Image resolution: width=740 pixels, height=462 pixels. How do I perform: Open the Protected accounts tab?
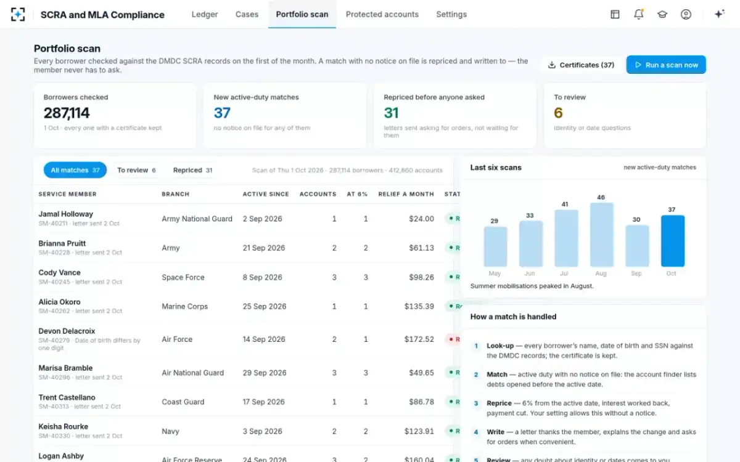pyautogui.click(x=382, y=14)
